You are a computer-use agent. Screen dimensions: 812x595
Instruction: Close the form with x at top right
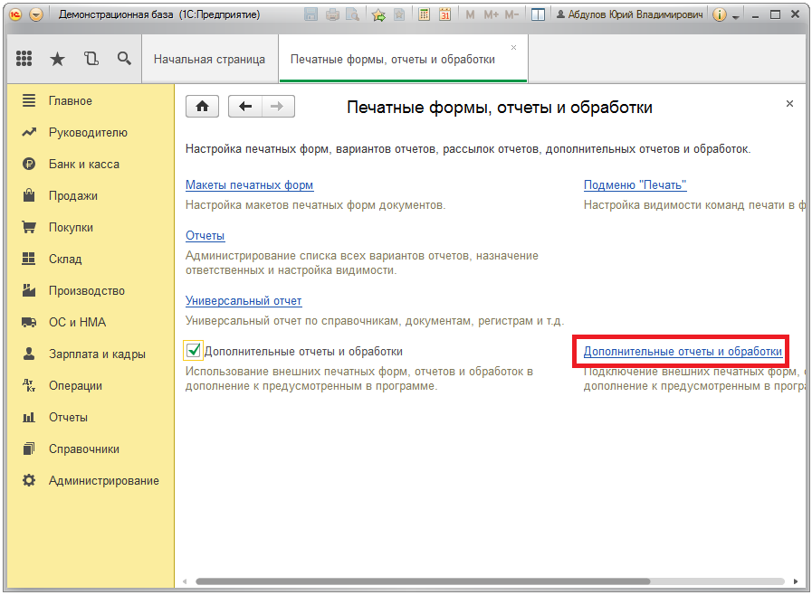coord(789,103)
